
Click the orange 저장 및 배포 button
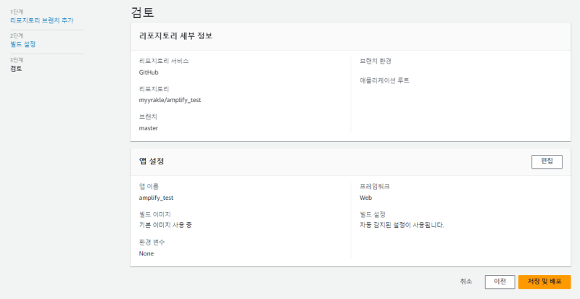tap(544, 282)
